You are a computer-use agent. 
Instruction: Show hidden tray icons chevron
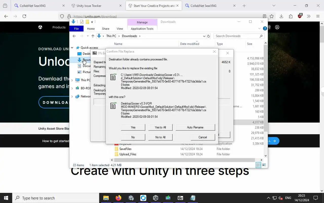pos(268,198)
